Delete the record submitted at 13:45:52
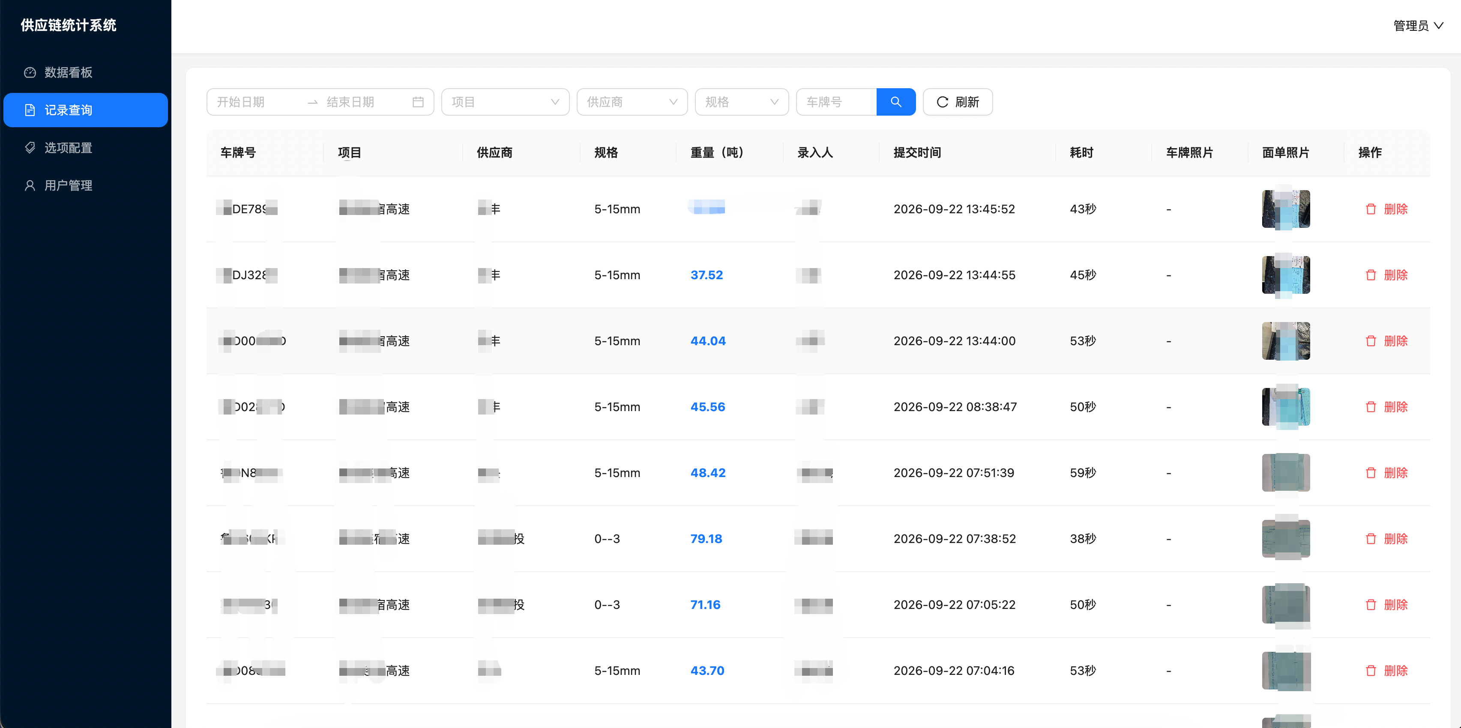 1387,209
